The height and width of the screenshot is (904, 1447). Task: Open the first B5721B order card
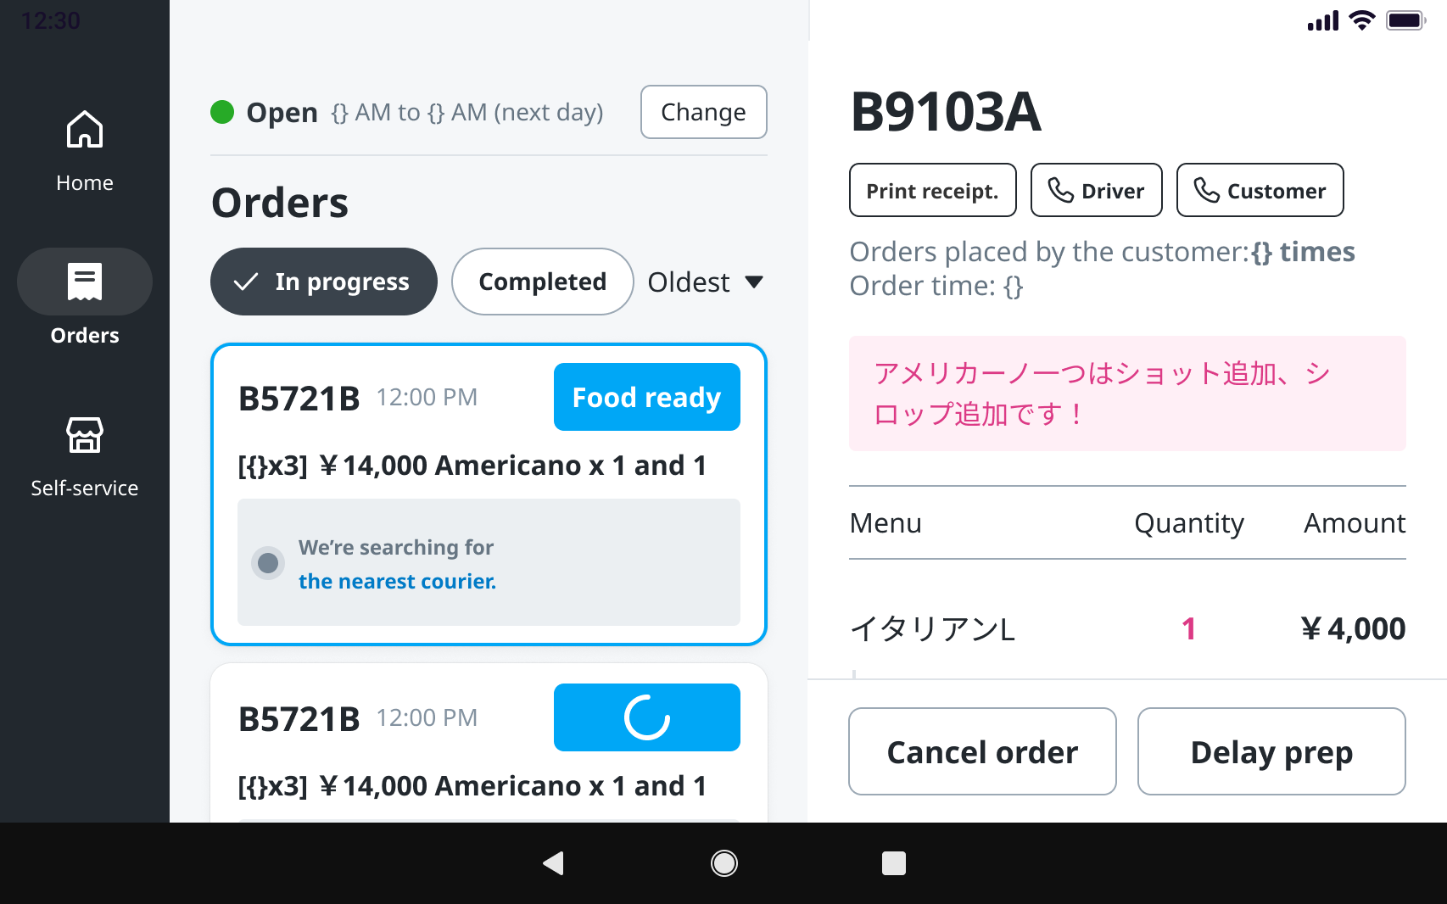pyautogui.click(x=489, y=494)
